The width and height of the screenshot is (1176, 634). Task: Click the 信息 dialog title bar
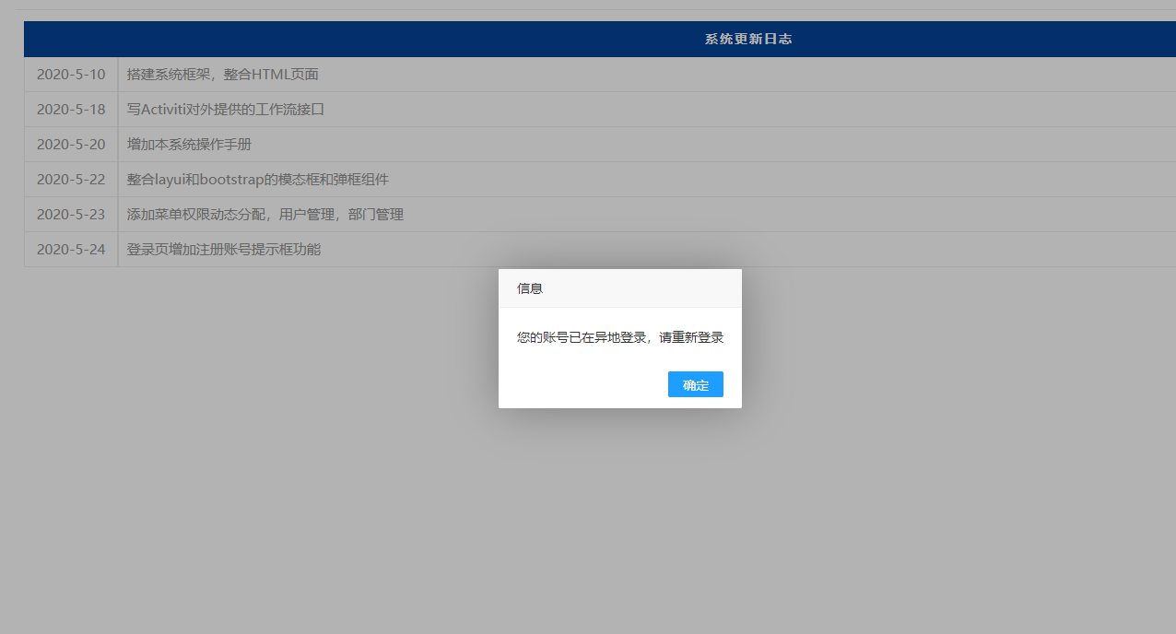620,288
